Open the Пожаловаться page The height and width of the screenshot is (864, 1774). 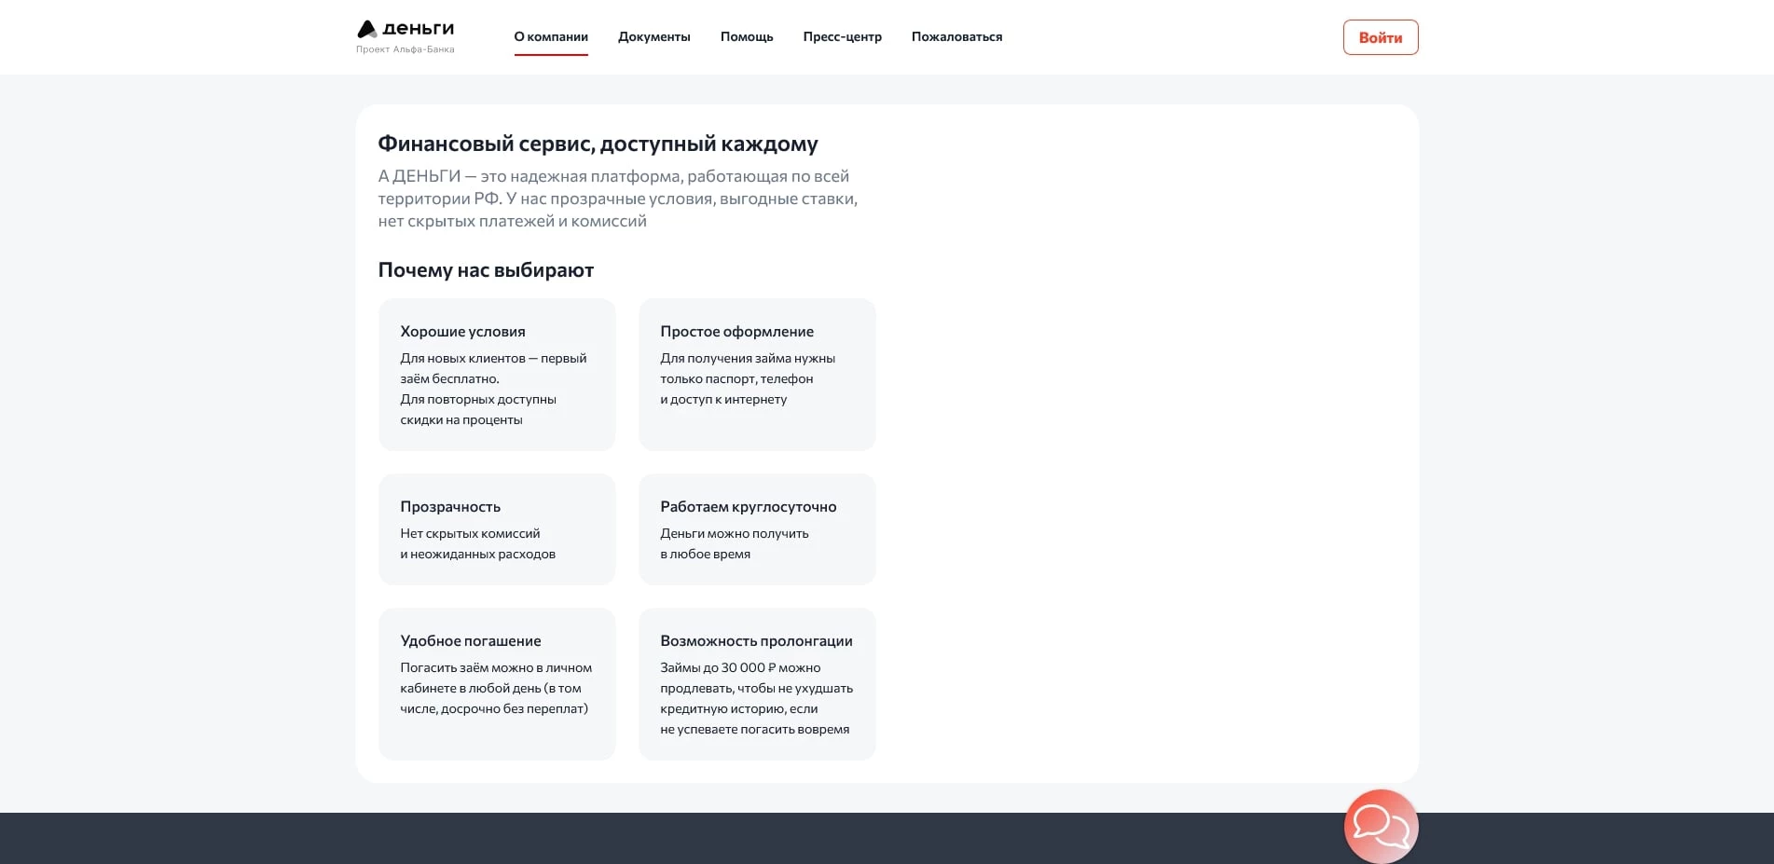956,36
